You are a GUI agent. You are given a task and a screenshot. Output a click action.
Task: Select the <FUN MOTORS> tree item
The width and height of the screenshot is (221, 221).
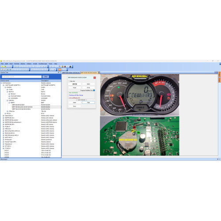coord(15,96)
